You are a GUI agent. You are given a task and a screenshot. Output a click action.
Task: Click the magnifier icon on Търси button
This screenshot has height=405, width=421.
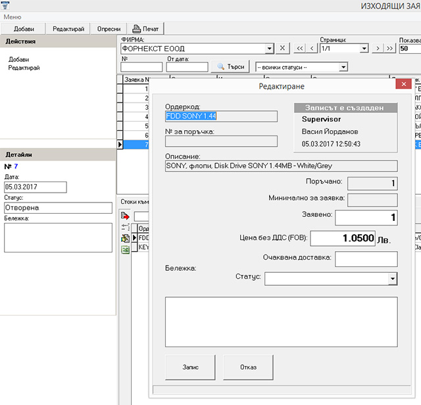[x=221, y=66]
